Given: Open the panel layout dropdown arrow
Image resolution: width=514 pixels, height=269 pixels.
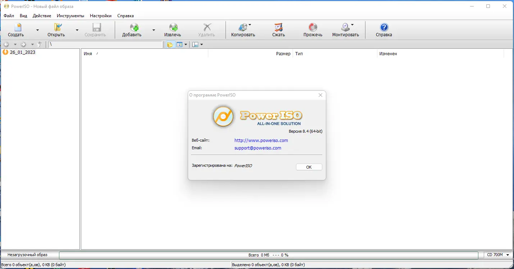Looking at the screenshot, I should [201, 44].
